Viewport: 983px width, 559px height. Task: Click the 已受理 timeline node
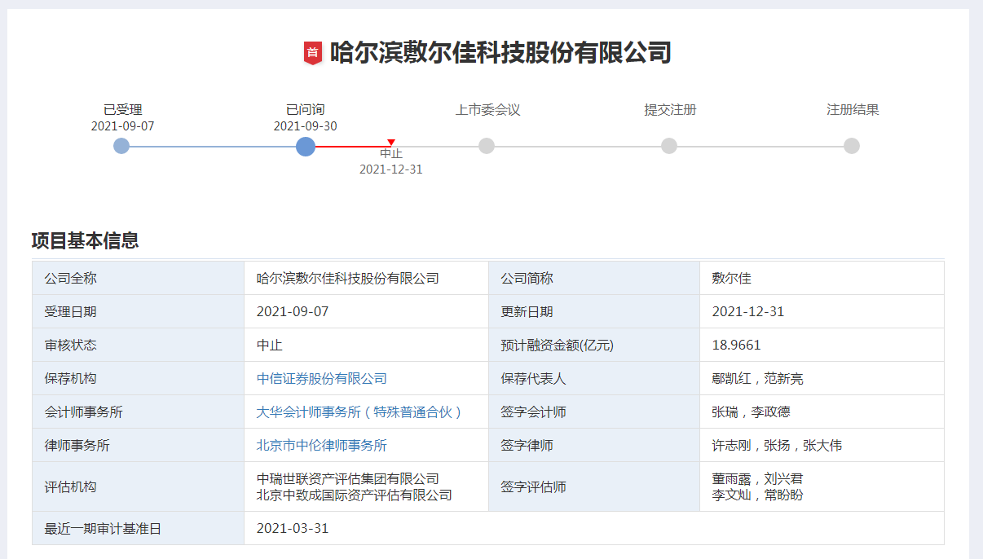pos(121,146)
